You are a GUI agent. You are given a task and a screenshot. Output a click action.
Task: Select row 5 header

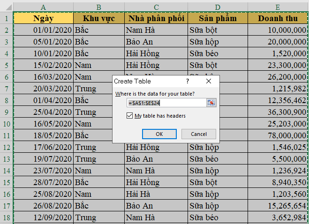7,65
